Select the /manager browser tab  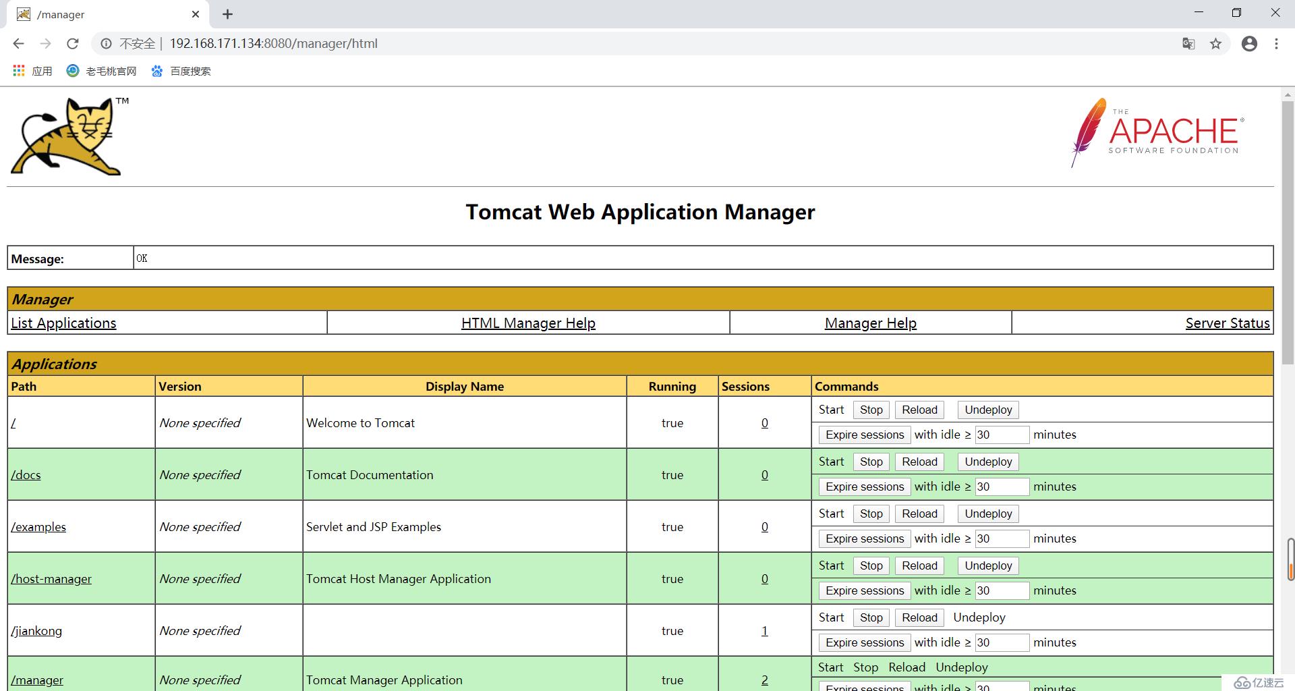[108, 14]
